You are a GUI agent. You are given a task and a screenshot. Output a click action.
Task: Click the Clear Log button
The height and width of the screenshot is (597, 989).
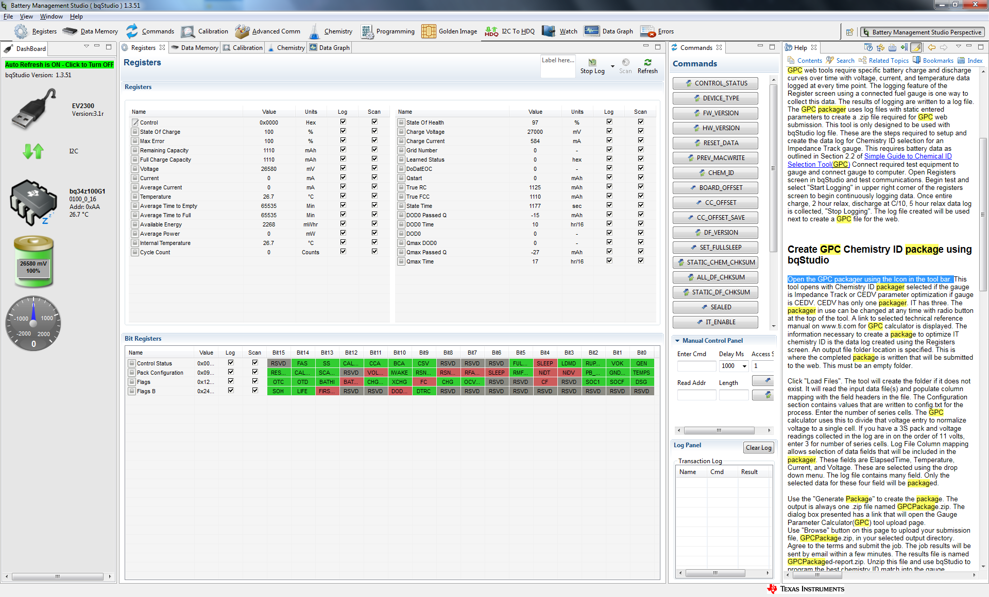(x=758, y=448)
